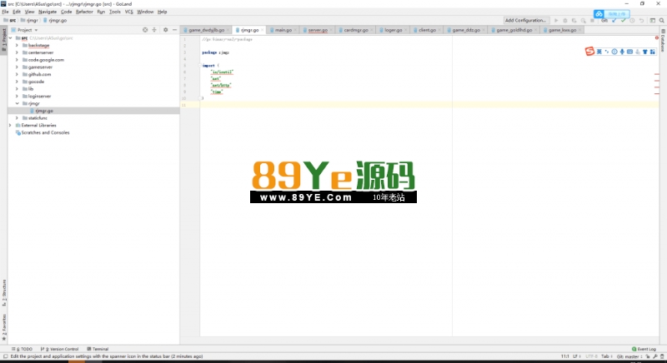Image resolution: width=667 pixels, height=363 pixels.
Task: Click the Search Everywhere magnifier icon
Action: tap(662, 20)
